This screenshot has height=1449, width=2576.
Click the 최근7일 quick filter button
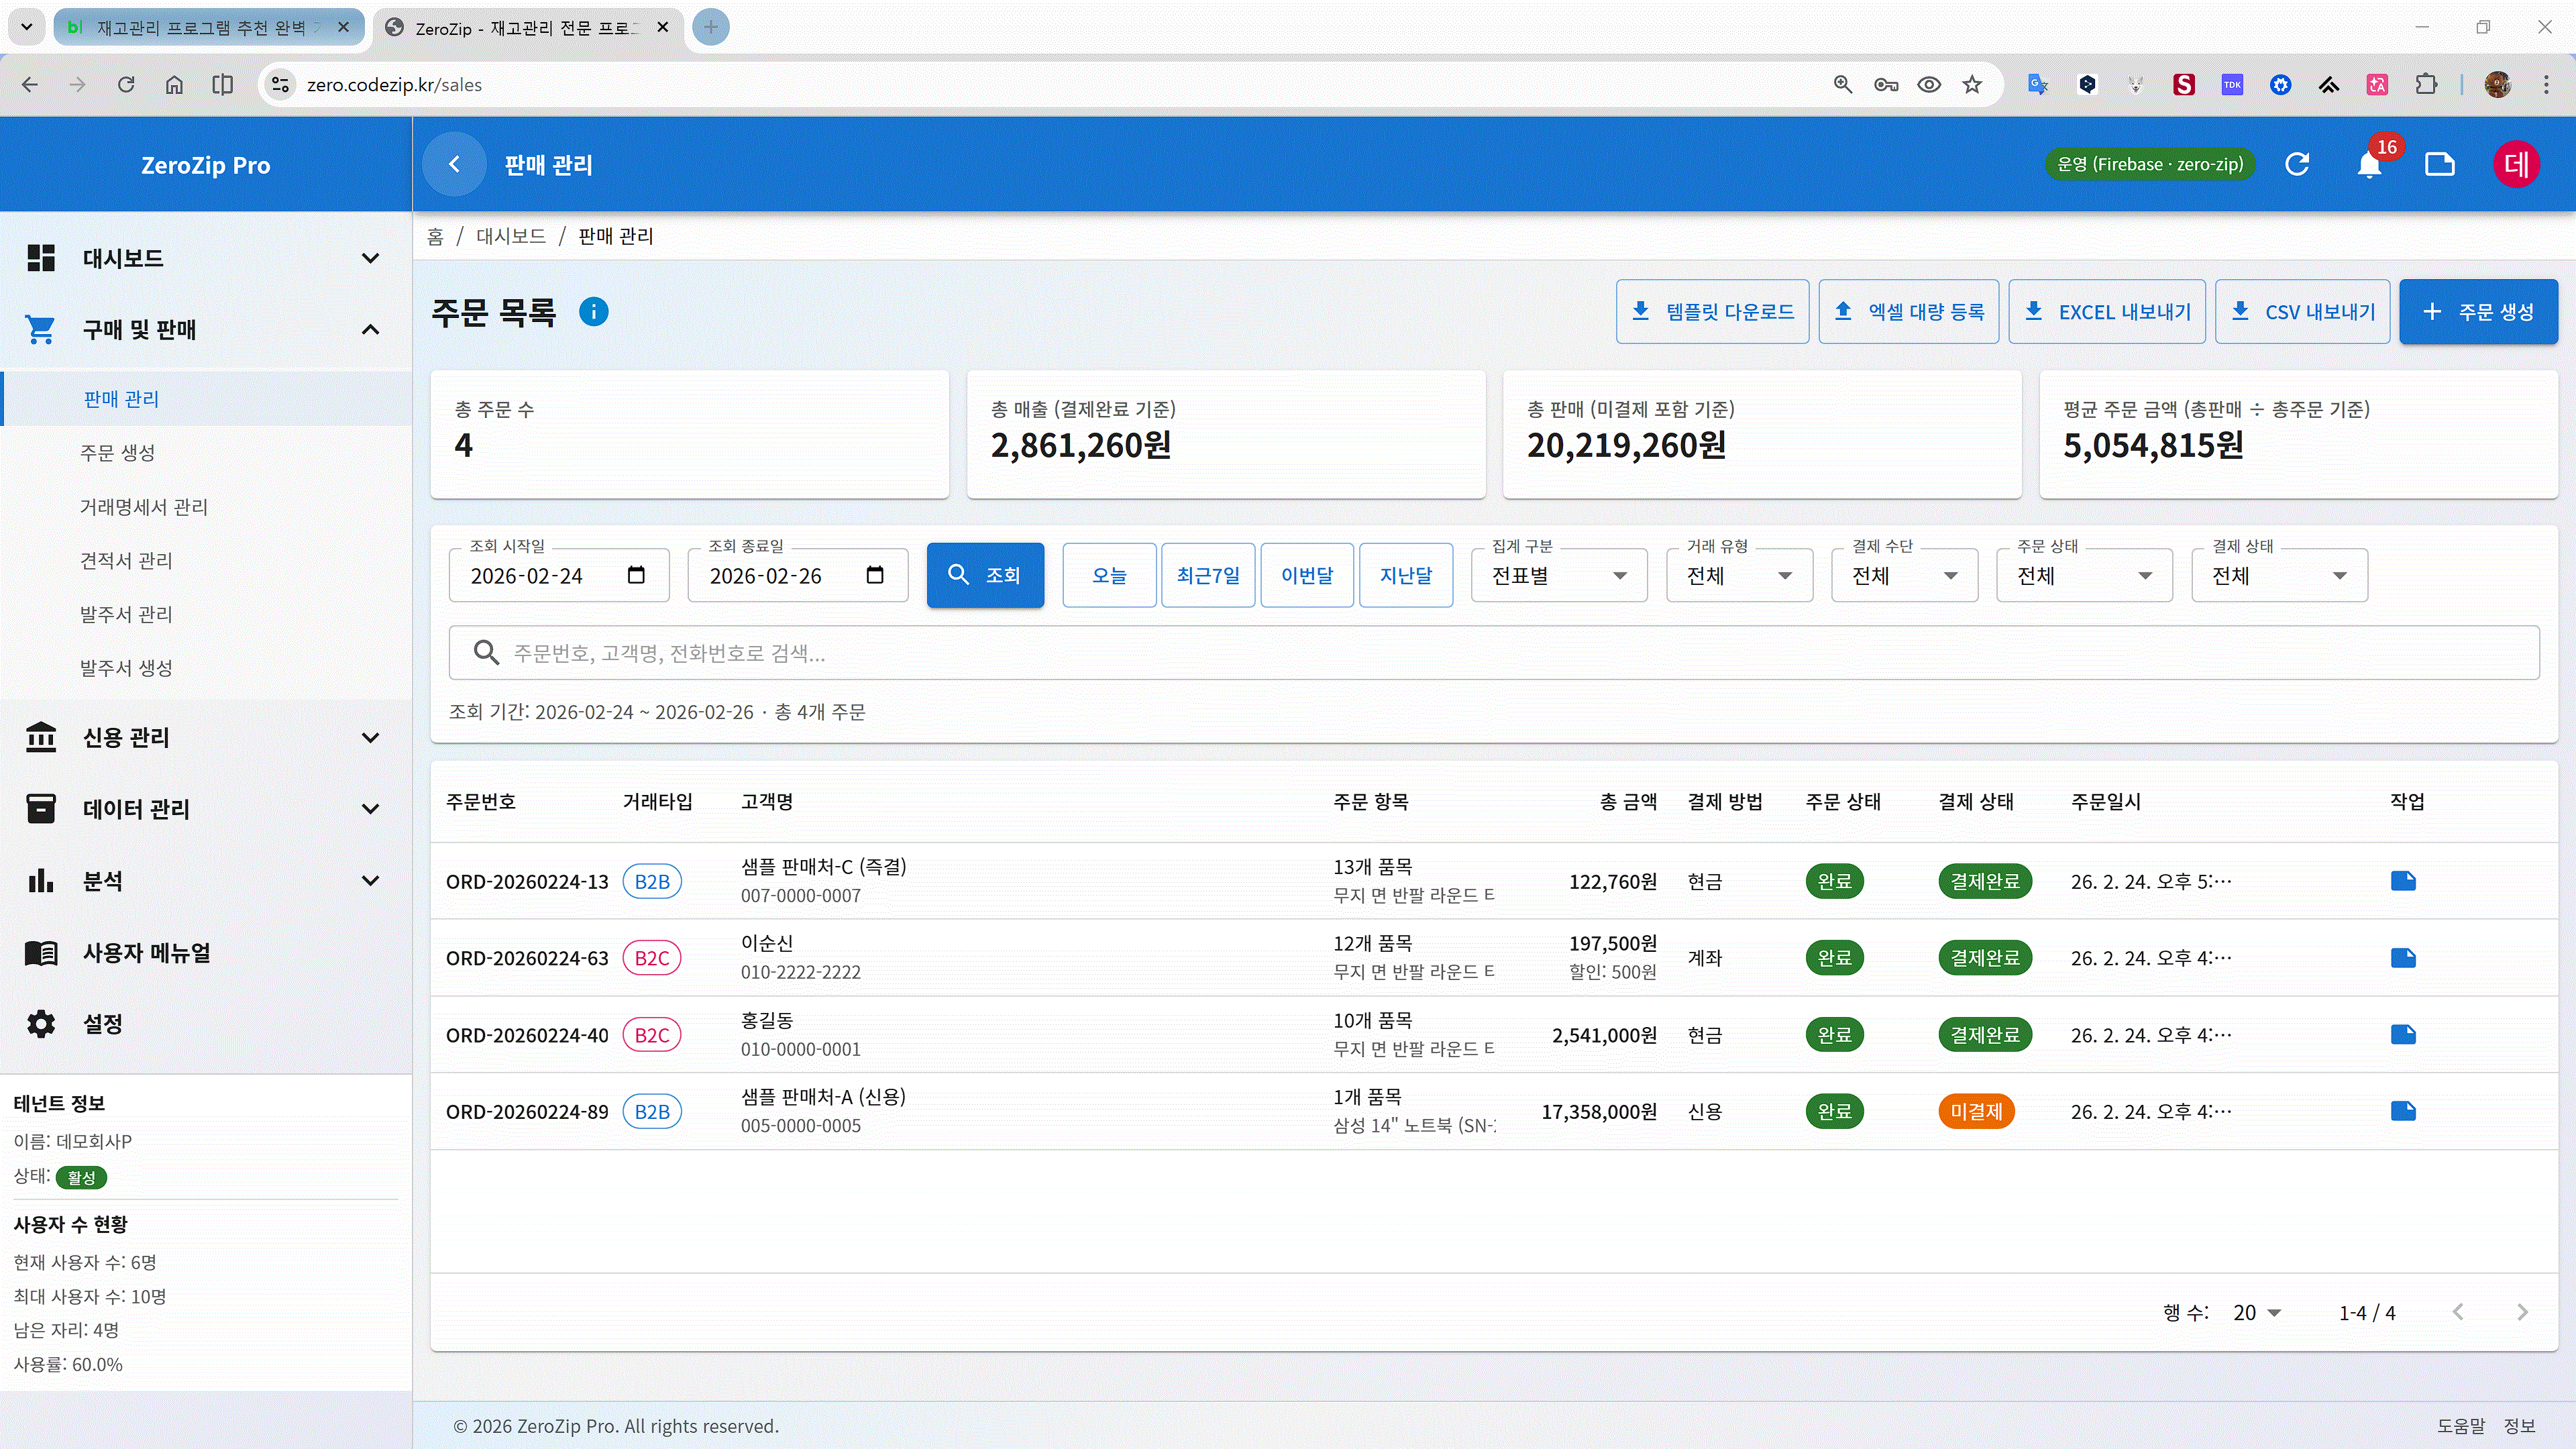(x=1207, y=576)
